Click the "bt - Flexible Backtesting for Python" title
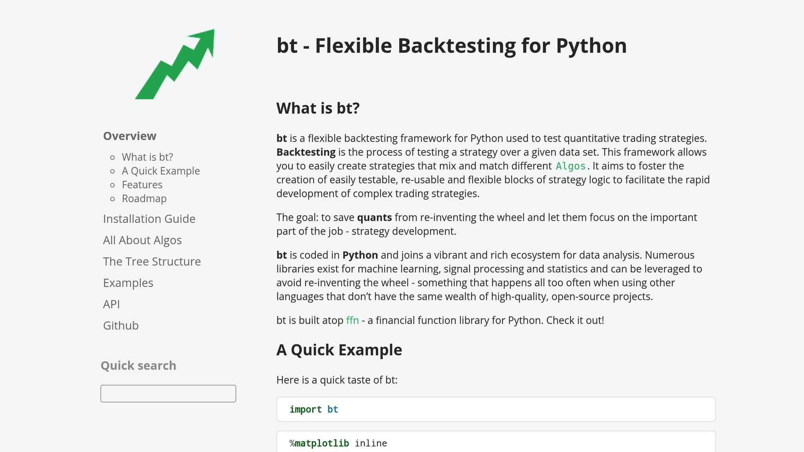Viewport: 804px width, 452px height. coord(451,46)
